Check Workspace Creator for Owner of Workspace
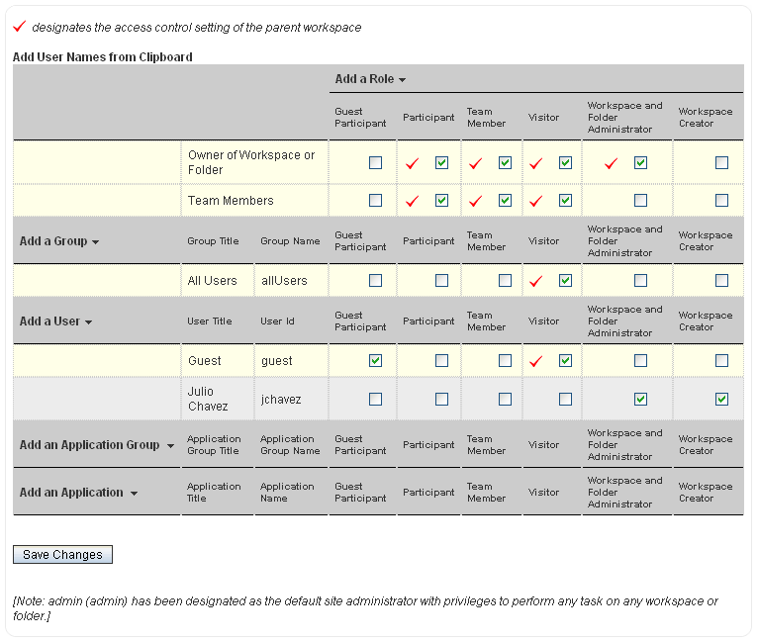757x641 pixels. [721, 163]
